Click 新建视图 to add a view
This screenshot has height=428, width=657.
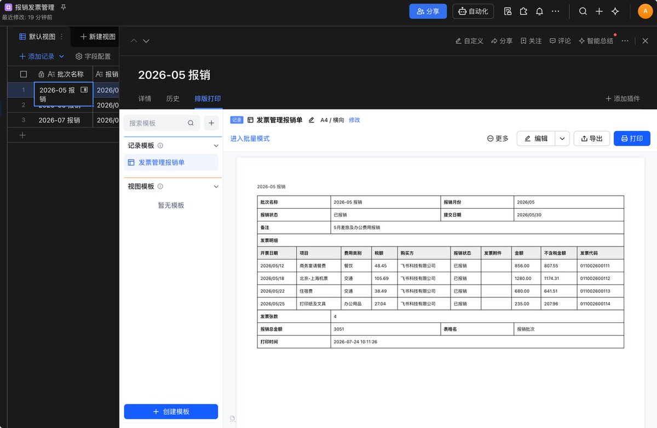98,37
